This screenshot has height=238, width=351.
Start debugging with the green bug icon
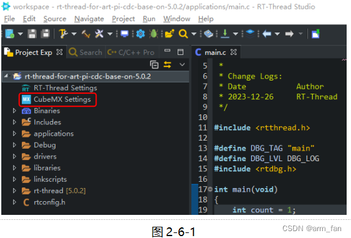pos(153,34)
